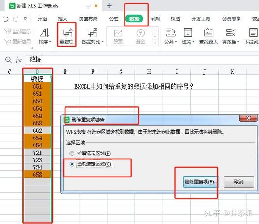Click the 填充 icon
This screenshot has width=259, height=224.
pos(188,33)
